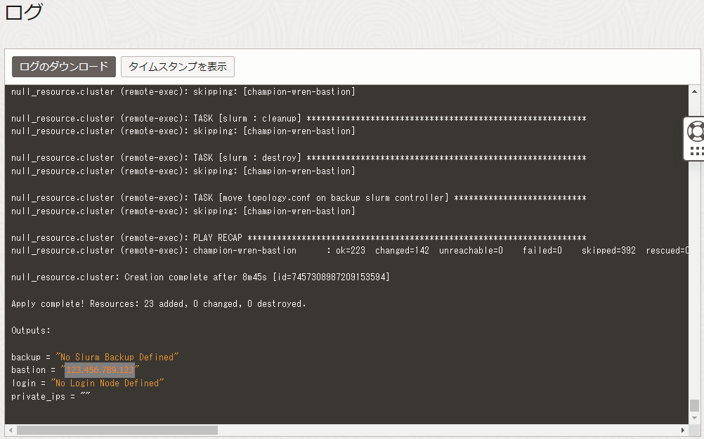Click the TASK [slurm : cleanup] line
This screenshot has width=704, height=439.
click(x=299, y=118)
